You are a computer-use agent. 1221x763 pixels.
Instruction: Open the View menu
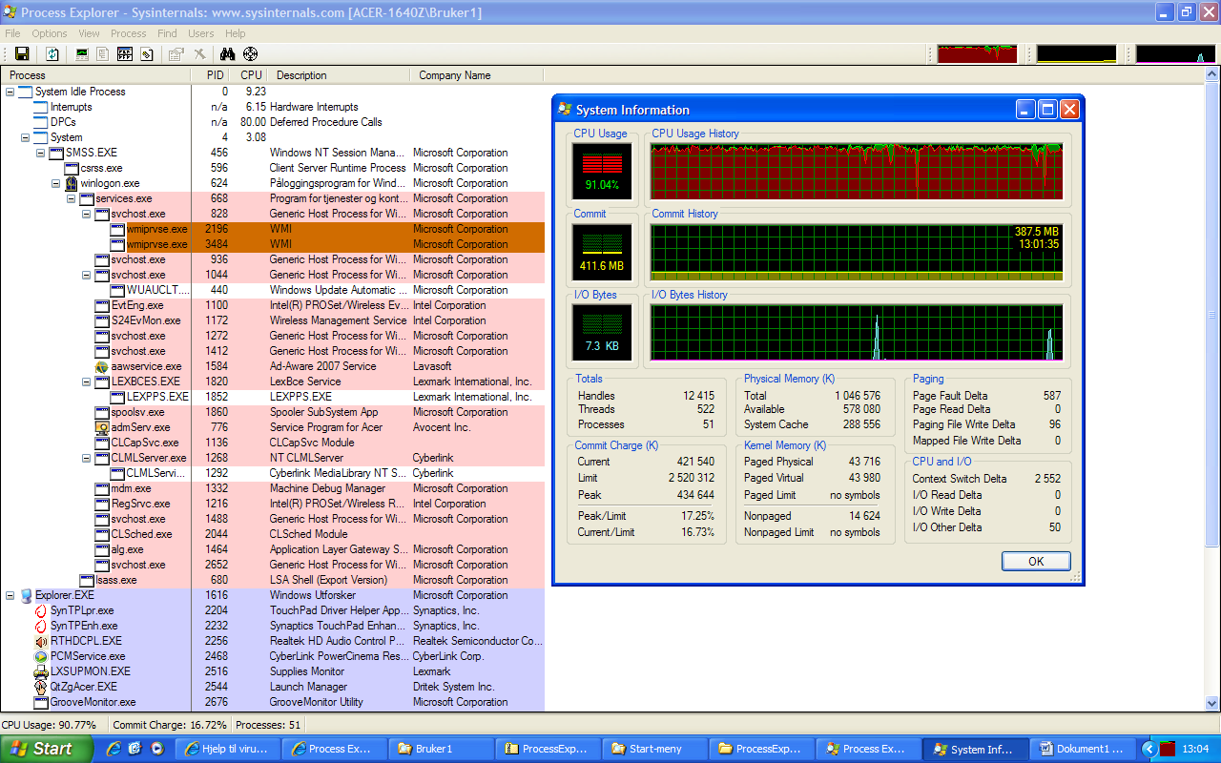pyautogui.click(x=89, y=33)
